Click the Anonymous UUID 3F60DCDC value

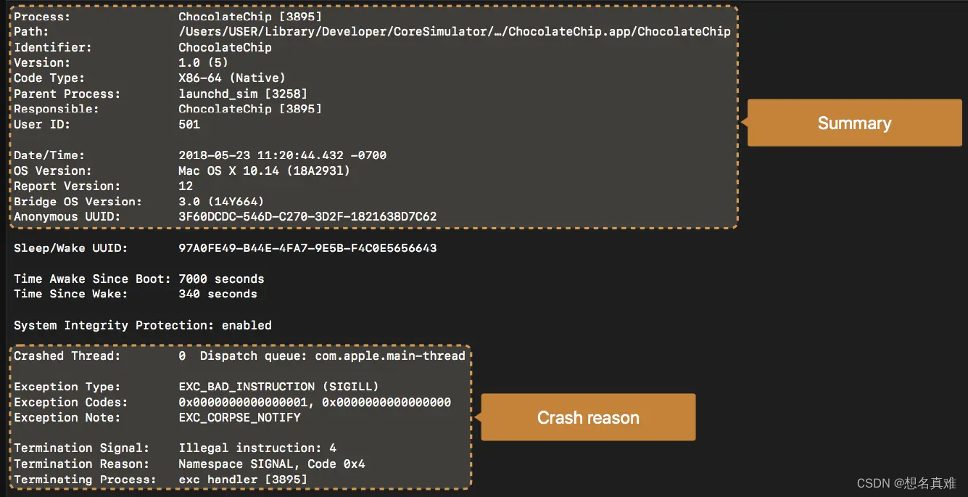(x=307, y=216)
